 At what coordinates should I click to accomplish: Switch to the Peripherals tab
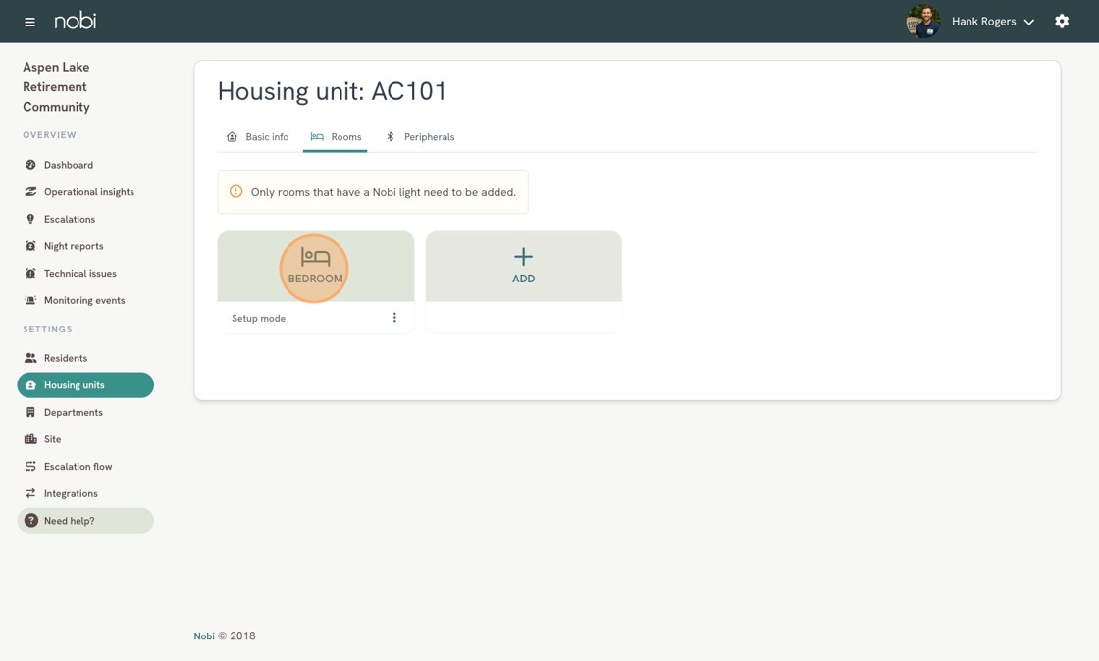point(421,136)
